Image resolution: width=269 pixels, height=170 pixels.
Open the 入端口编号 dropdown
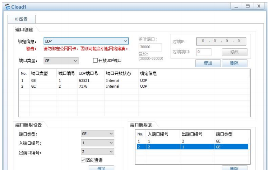point(97,143)
